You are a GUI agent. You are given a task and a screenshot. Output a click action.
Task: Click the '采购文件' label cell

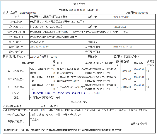(16, 93)
